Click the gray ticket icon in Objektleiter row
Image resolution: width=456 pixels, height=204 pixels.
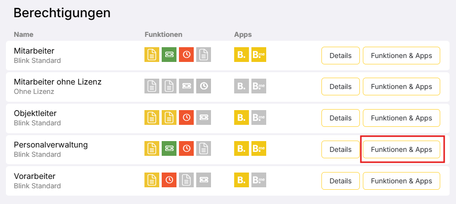click(204, 117)
